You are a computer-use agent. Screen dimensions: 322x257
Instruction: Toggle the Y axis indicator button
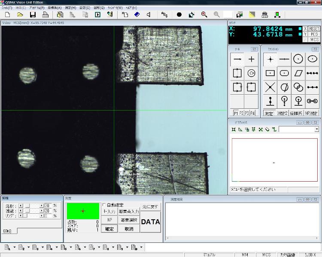(x=305, y=34)
